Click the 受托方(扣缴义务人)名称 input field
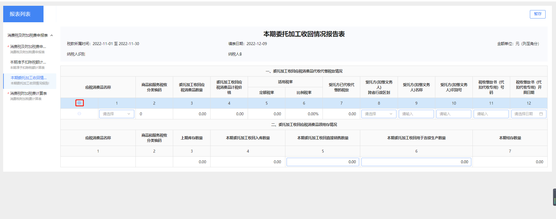 [x=416, y=114]
